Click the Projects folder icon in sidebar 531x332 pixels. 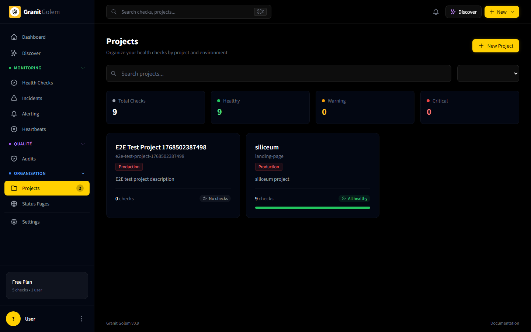coord(14,188)
